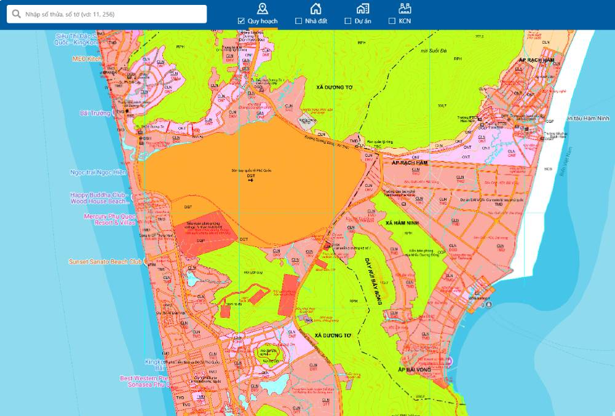Click the MEO Kitchen place label
The width and height of the screenshot is (615, 416).
pyautogui.click(x=87, y=59)
